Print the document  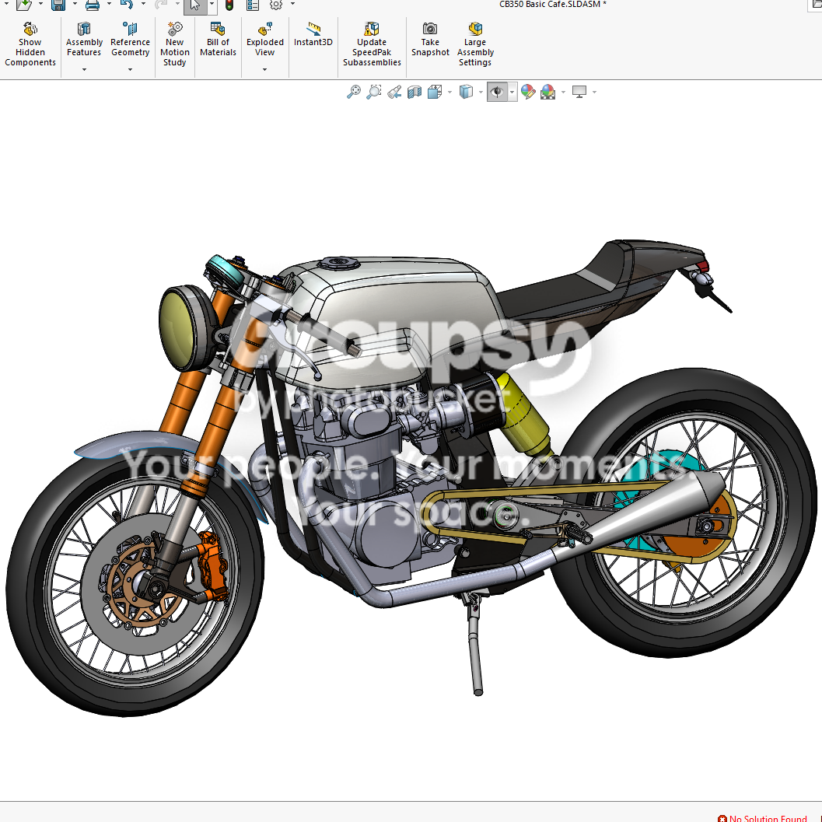point(93,5)
